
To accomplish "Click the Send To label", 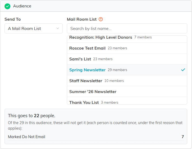I will tap(13, 19).
